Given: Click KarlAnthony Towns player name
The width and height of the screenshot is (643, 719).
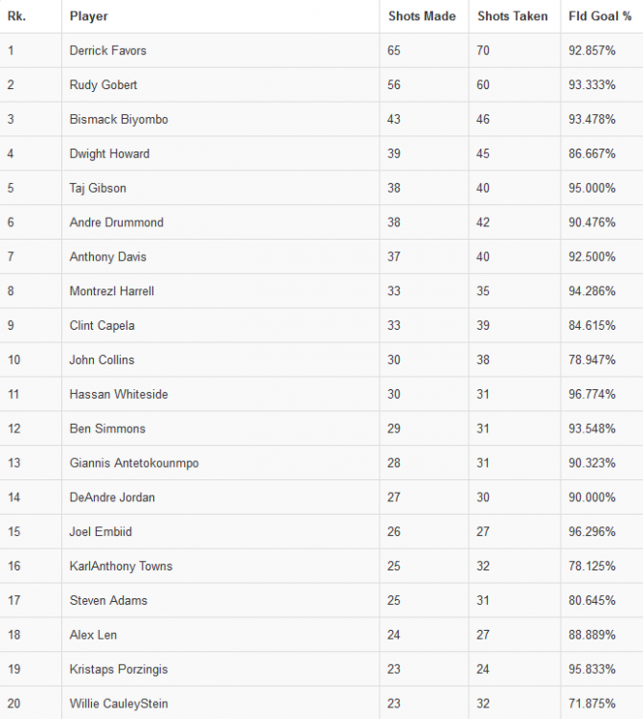Looking at the screenshot, I should tap(121, 567).
